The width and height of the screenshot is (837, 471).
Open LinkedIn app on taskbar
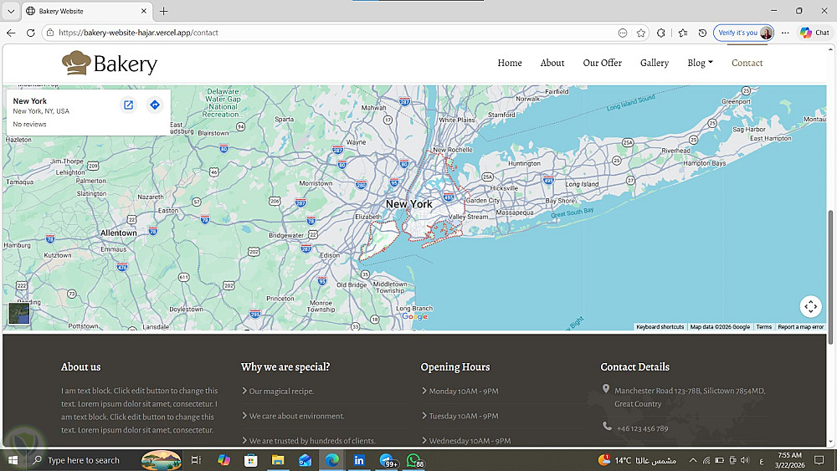click(x=359, y=460)
